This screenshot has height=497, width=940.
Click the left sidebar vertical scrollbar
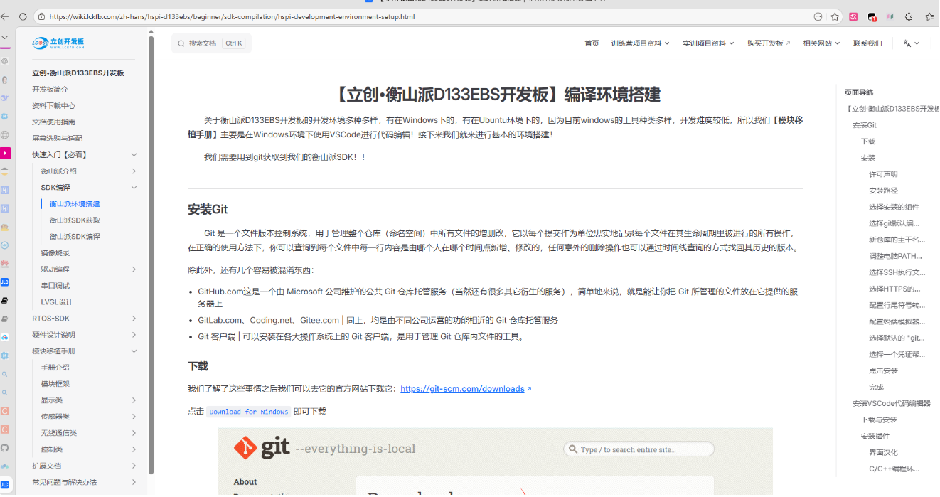tap(151, 256)
